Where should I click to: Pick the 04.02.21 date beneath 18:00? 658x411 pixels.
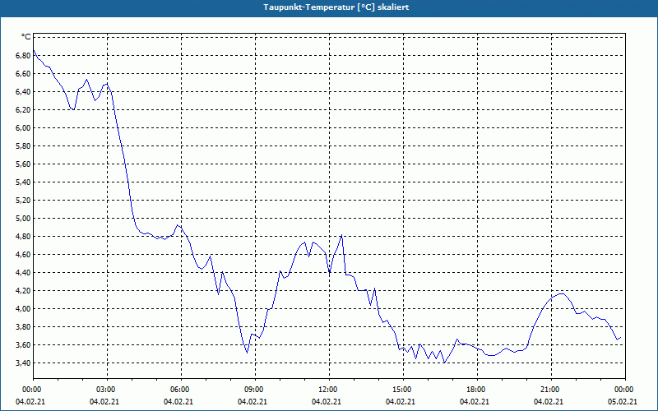475,401
